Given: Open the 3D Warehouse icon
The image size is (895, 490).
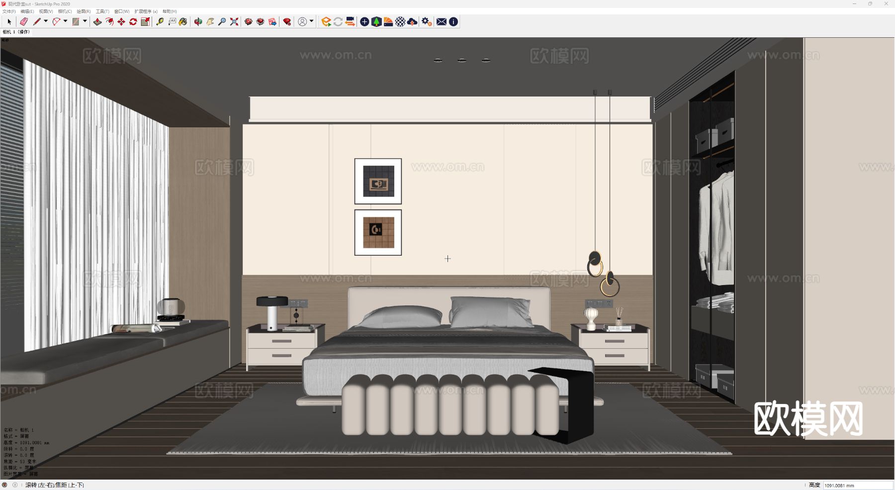Looking at the screenshot, I should click(x=249, y=21).
